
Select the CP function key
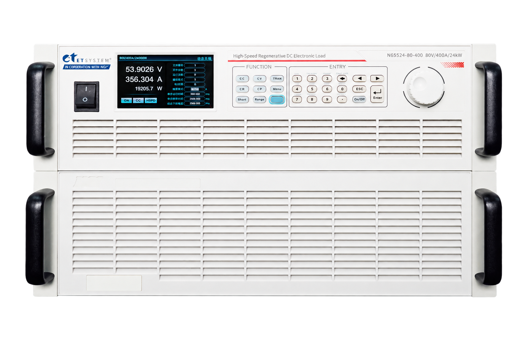(260, 89)
